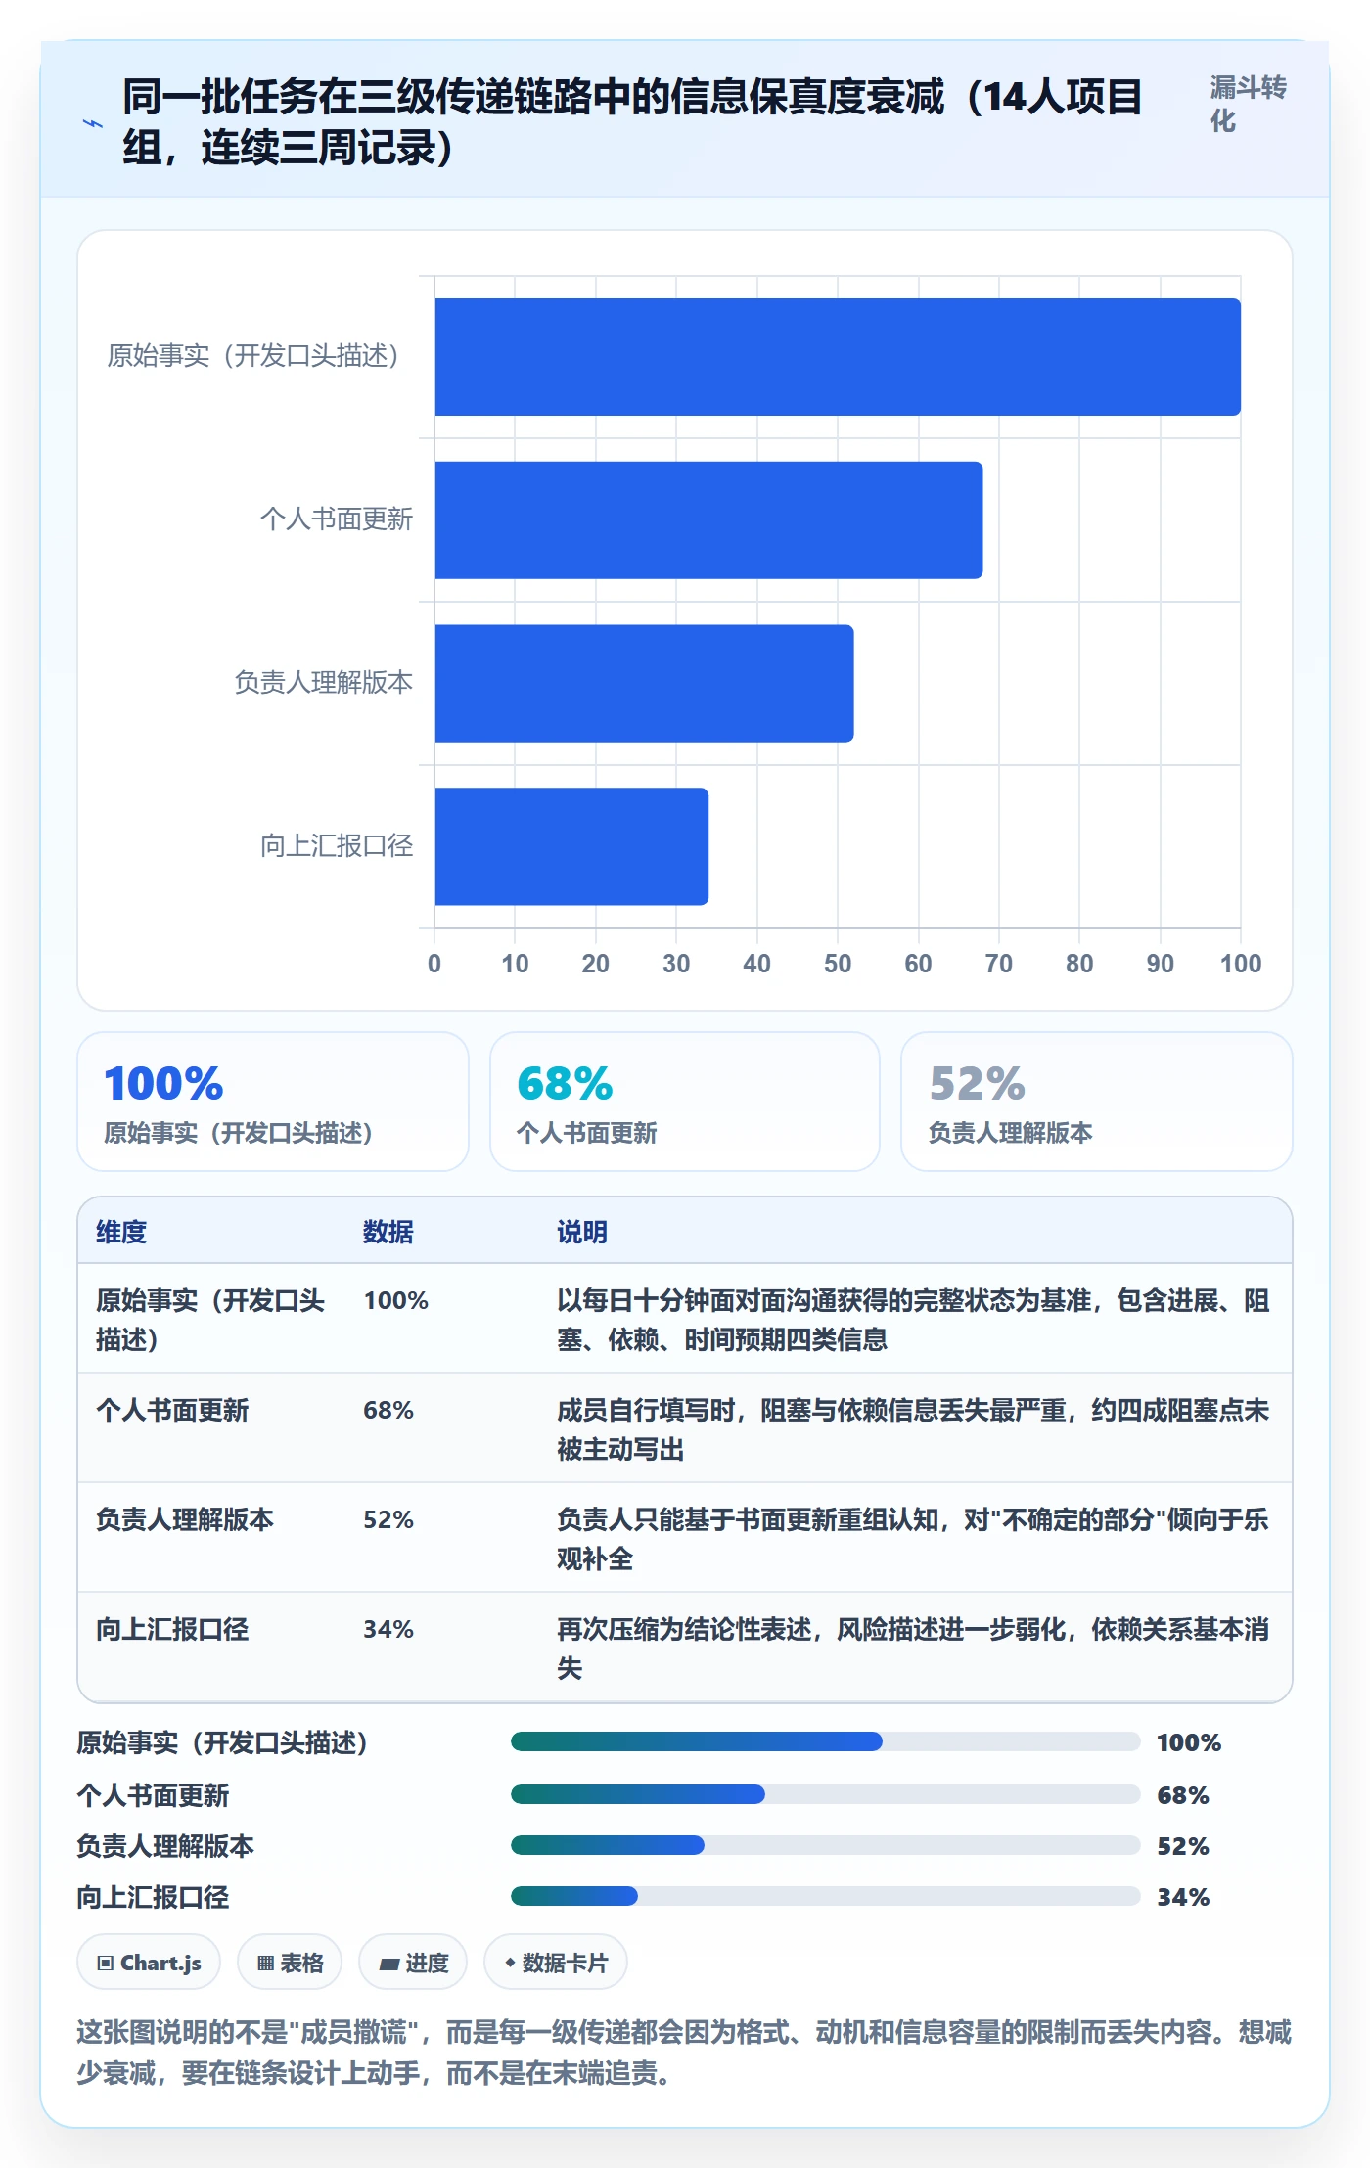Select the 向上汇报口径 table row name
The image size is (1370, 2168).
(172, 1630)
